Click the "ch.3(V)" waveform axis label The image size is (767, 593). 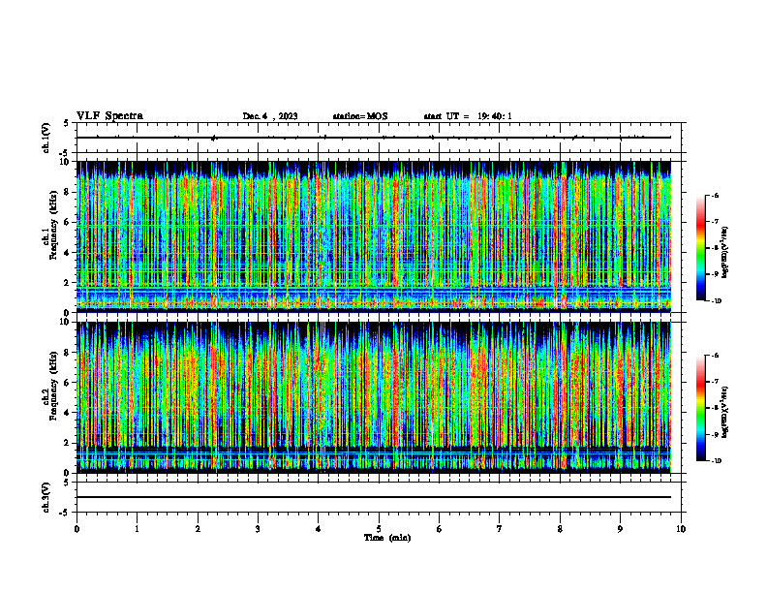coord(46,497)
